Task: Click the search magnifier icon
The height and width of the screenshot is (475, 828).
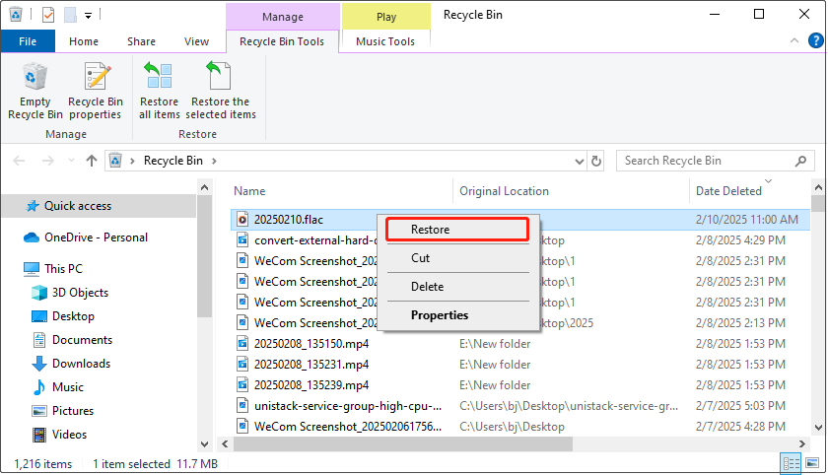Action: click(x=800, y=161)
